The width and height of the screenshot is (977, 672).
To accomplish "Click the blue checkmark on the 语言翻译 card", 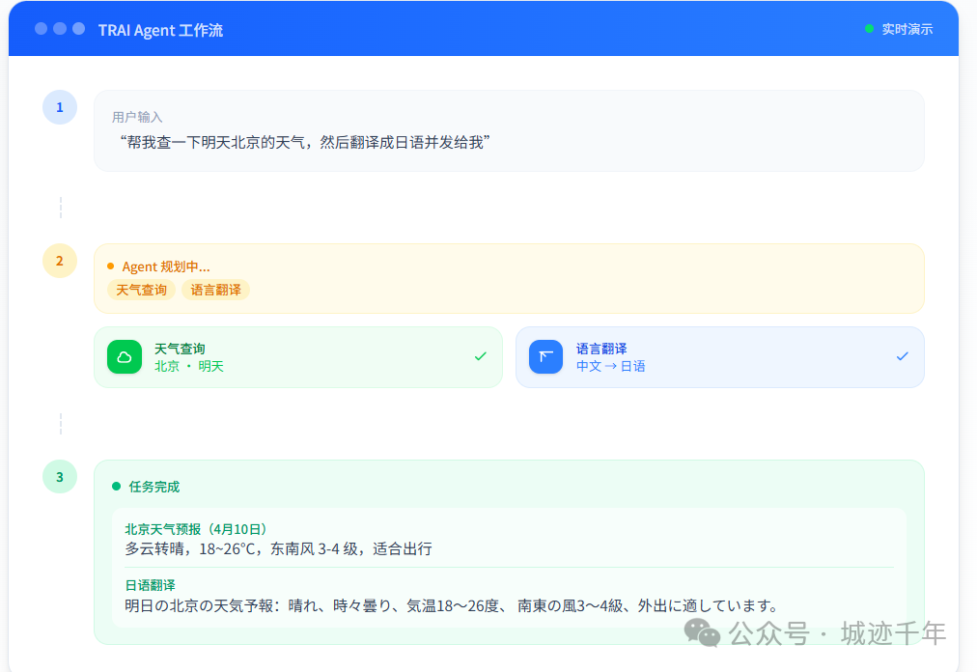I will pyautogui.click(x=903, y=356).
